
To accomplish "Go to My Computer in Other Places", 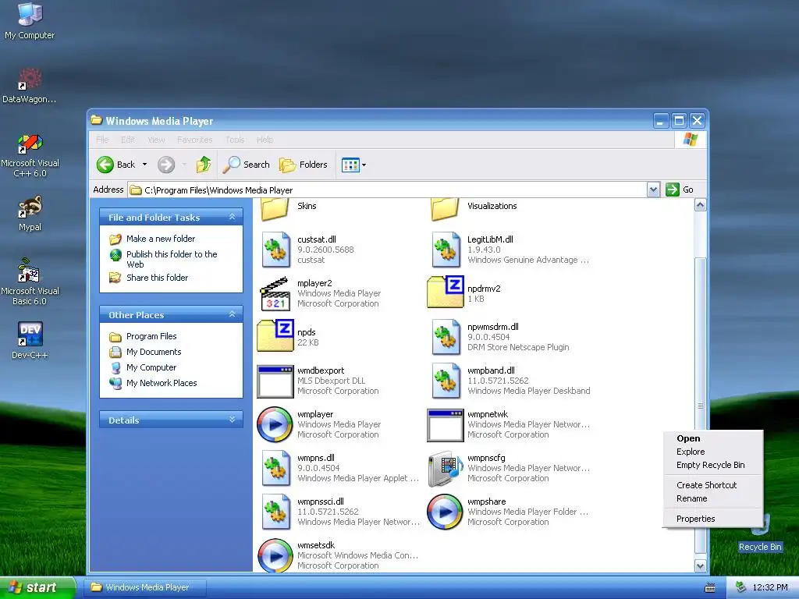I will pyautogui.click(x=151, y=367).
